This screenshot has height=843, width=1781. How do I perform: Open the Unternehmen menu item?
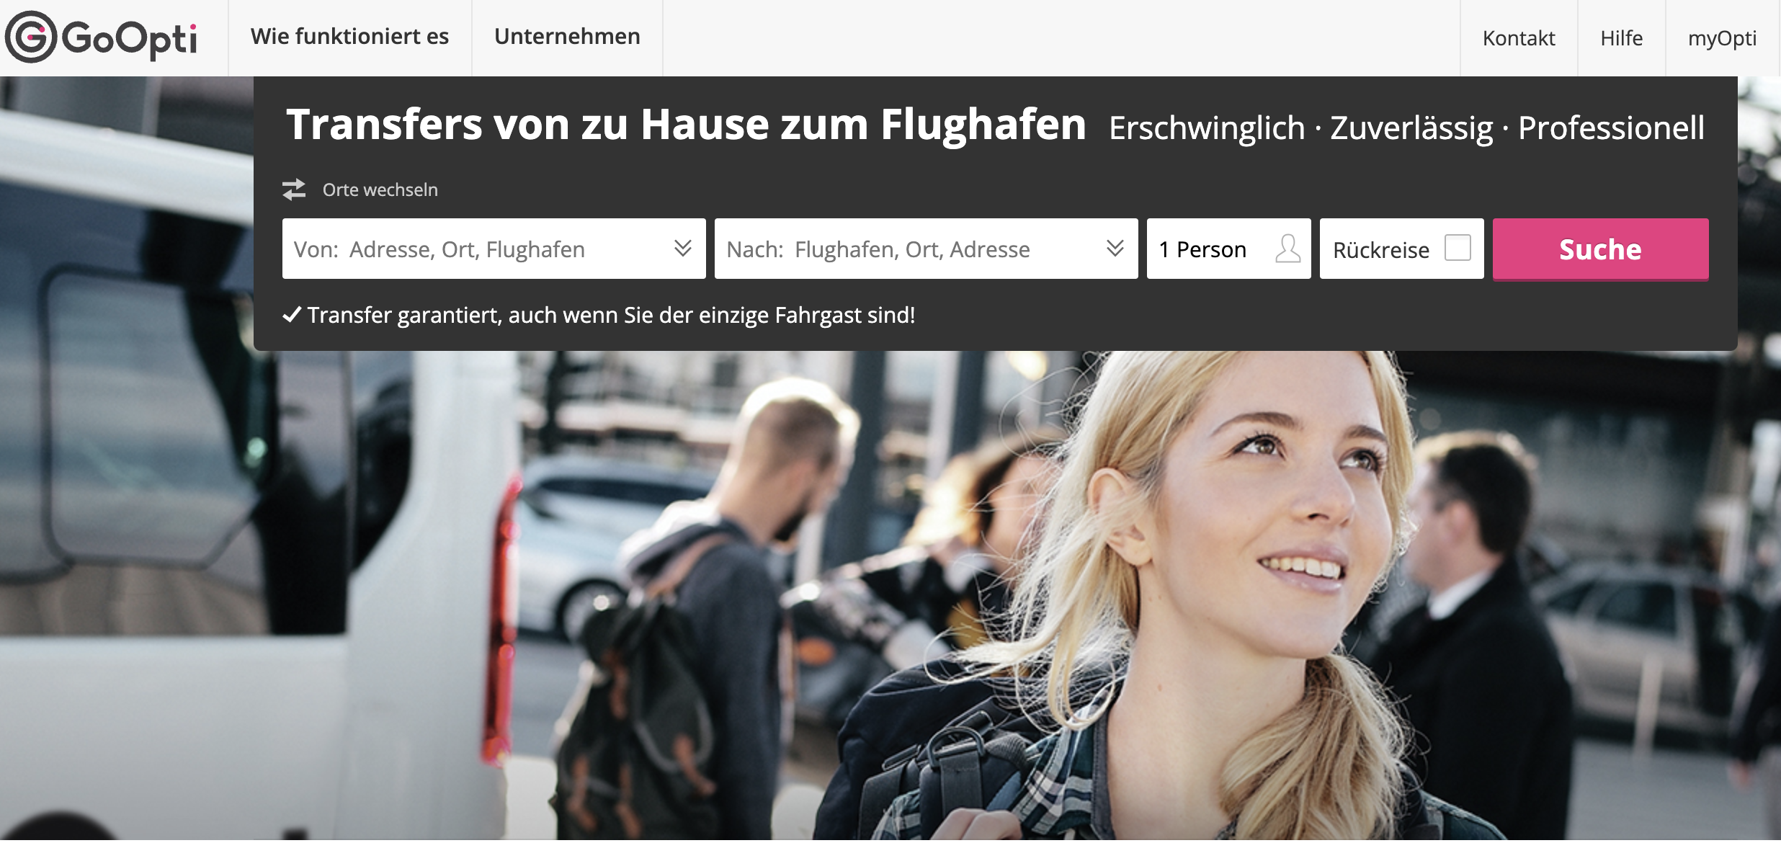[567, 37]
